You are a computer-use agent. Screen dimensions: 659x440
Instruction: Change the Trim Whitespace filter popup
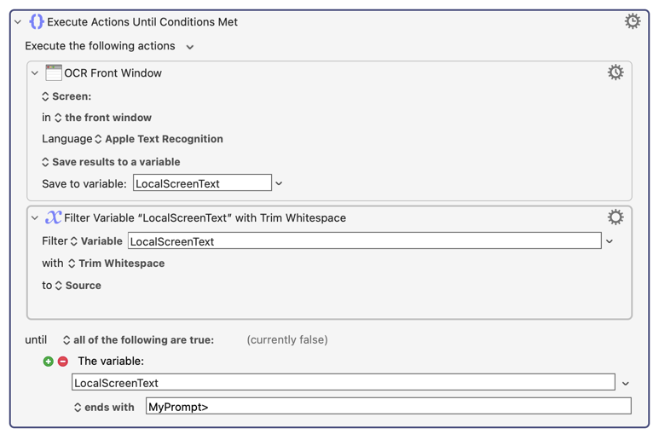click(x=116, y=263)
